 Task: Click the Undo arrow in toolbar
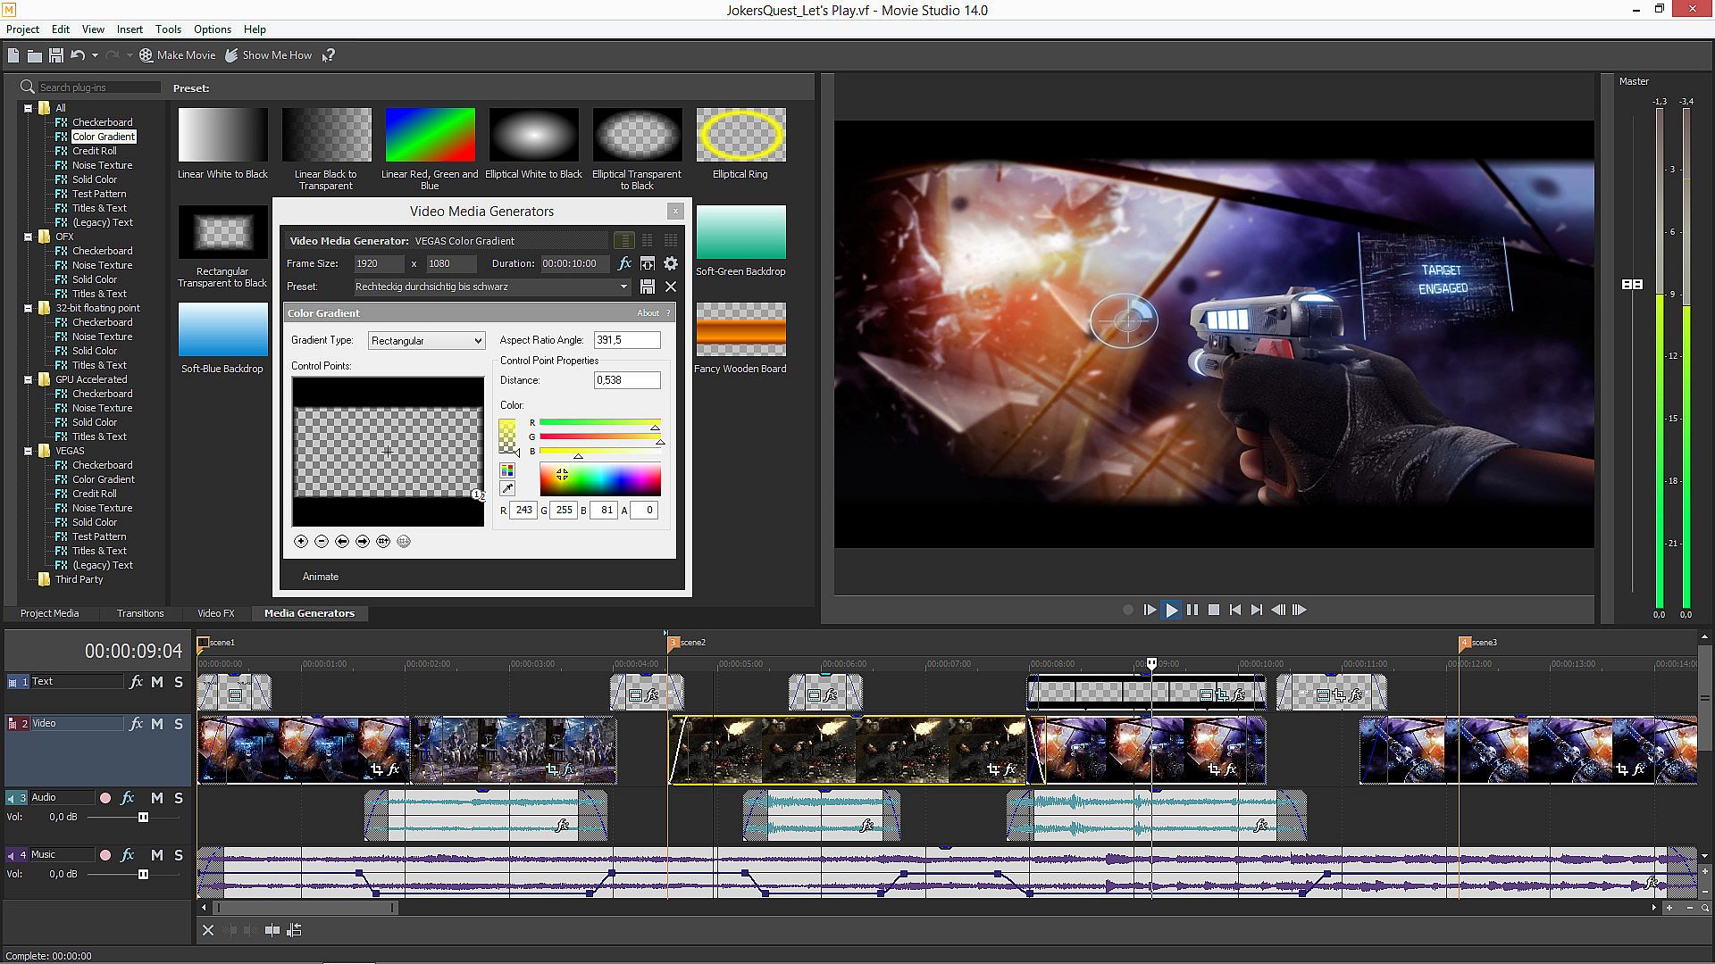pyautogui.click(x=78, y=55)
